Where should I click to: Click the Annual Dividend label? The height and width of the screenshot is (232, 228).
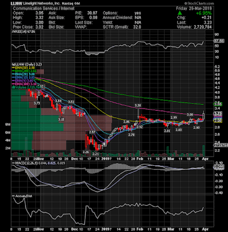117,18
